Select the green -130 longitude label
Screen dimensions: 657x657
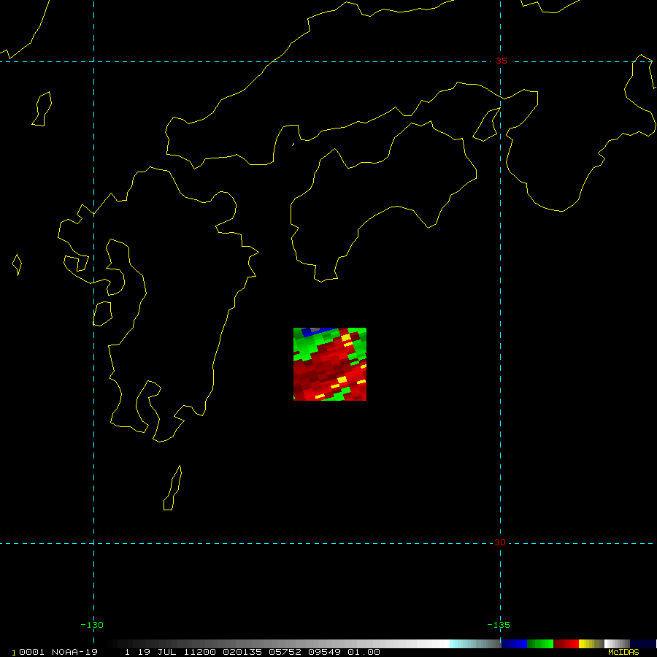click(92, 624)
